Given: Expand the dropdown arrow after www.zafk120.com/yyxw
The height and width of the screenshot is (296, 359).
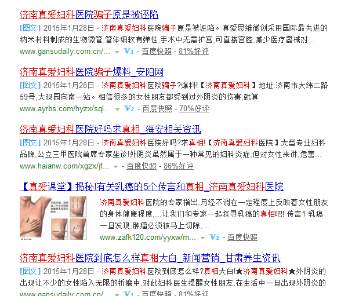Looking at the screenshot, I should click(202, 238).
